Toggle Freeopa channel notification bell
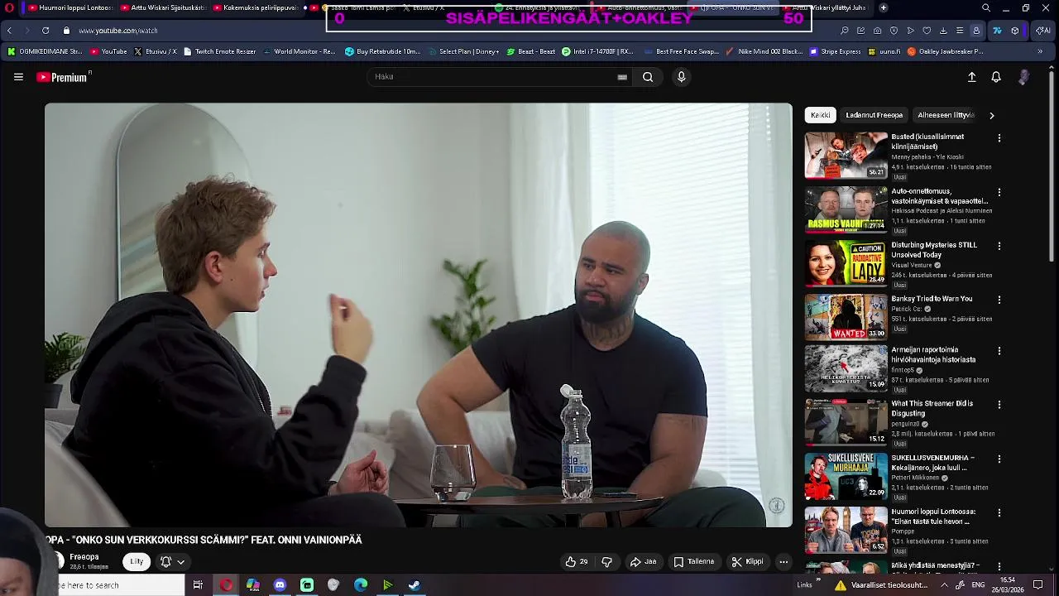Viewport: 1059px width, 596px height. click(165, 561)
